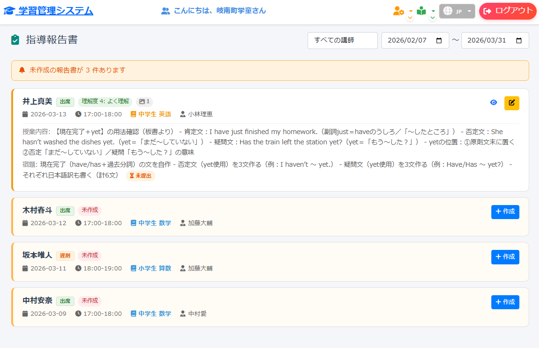Click the 未提出 homework status badge

point(141,176)
